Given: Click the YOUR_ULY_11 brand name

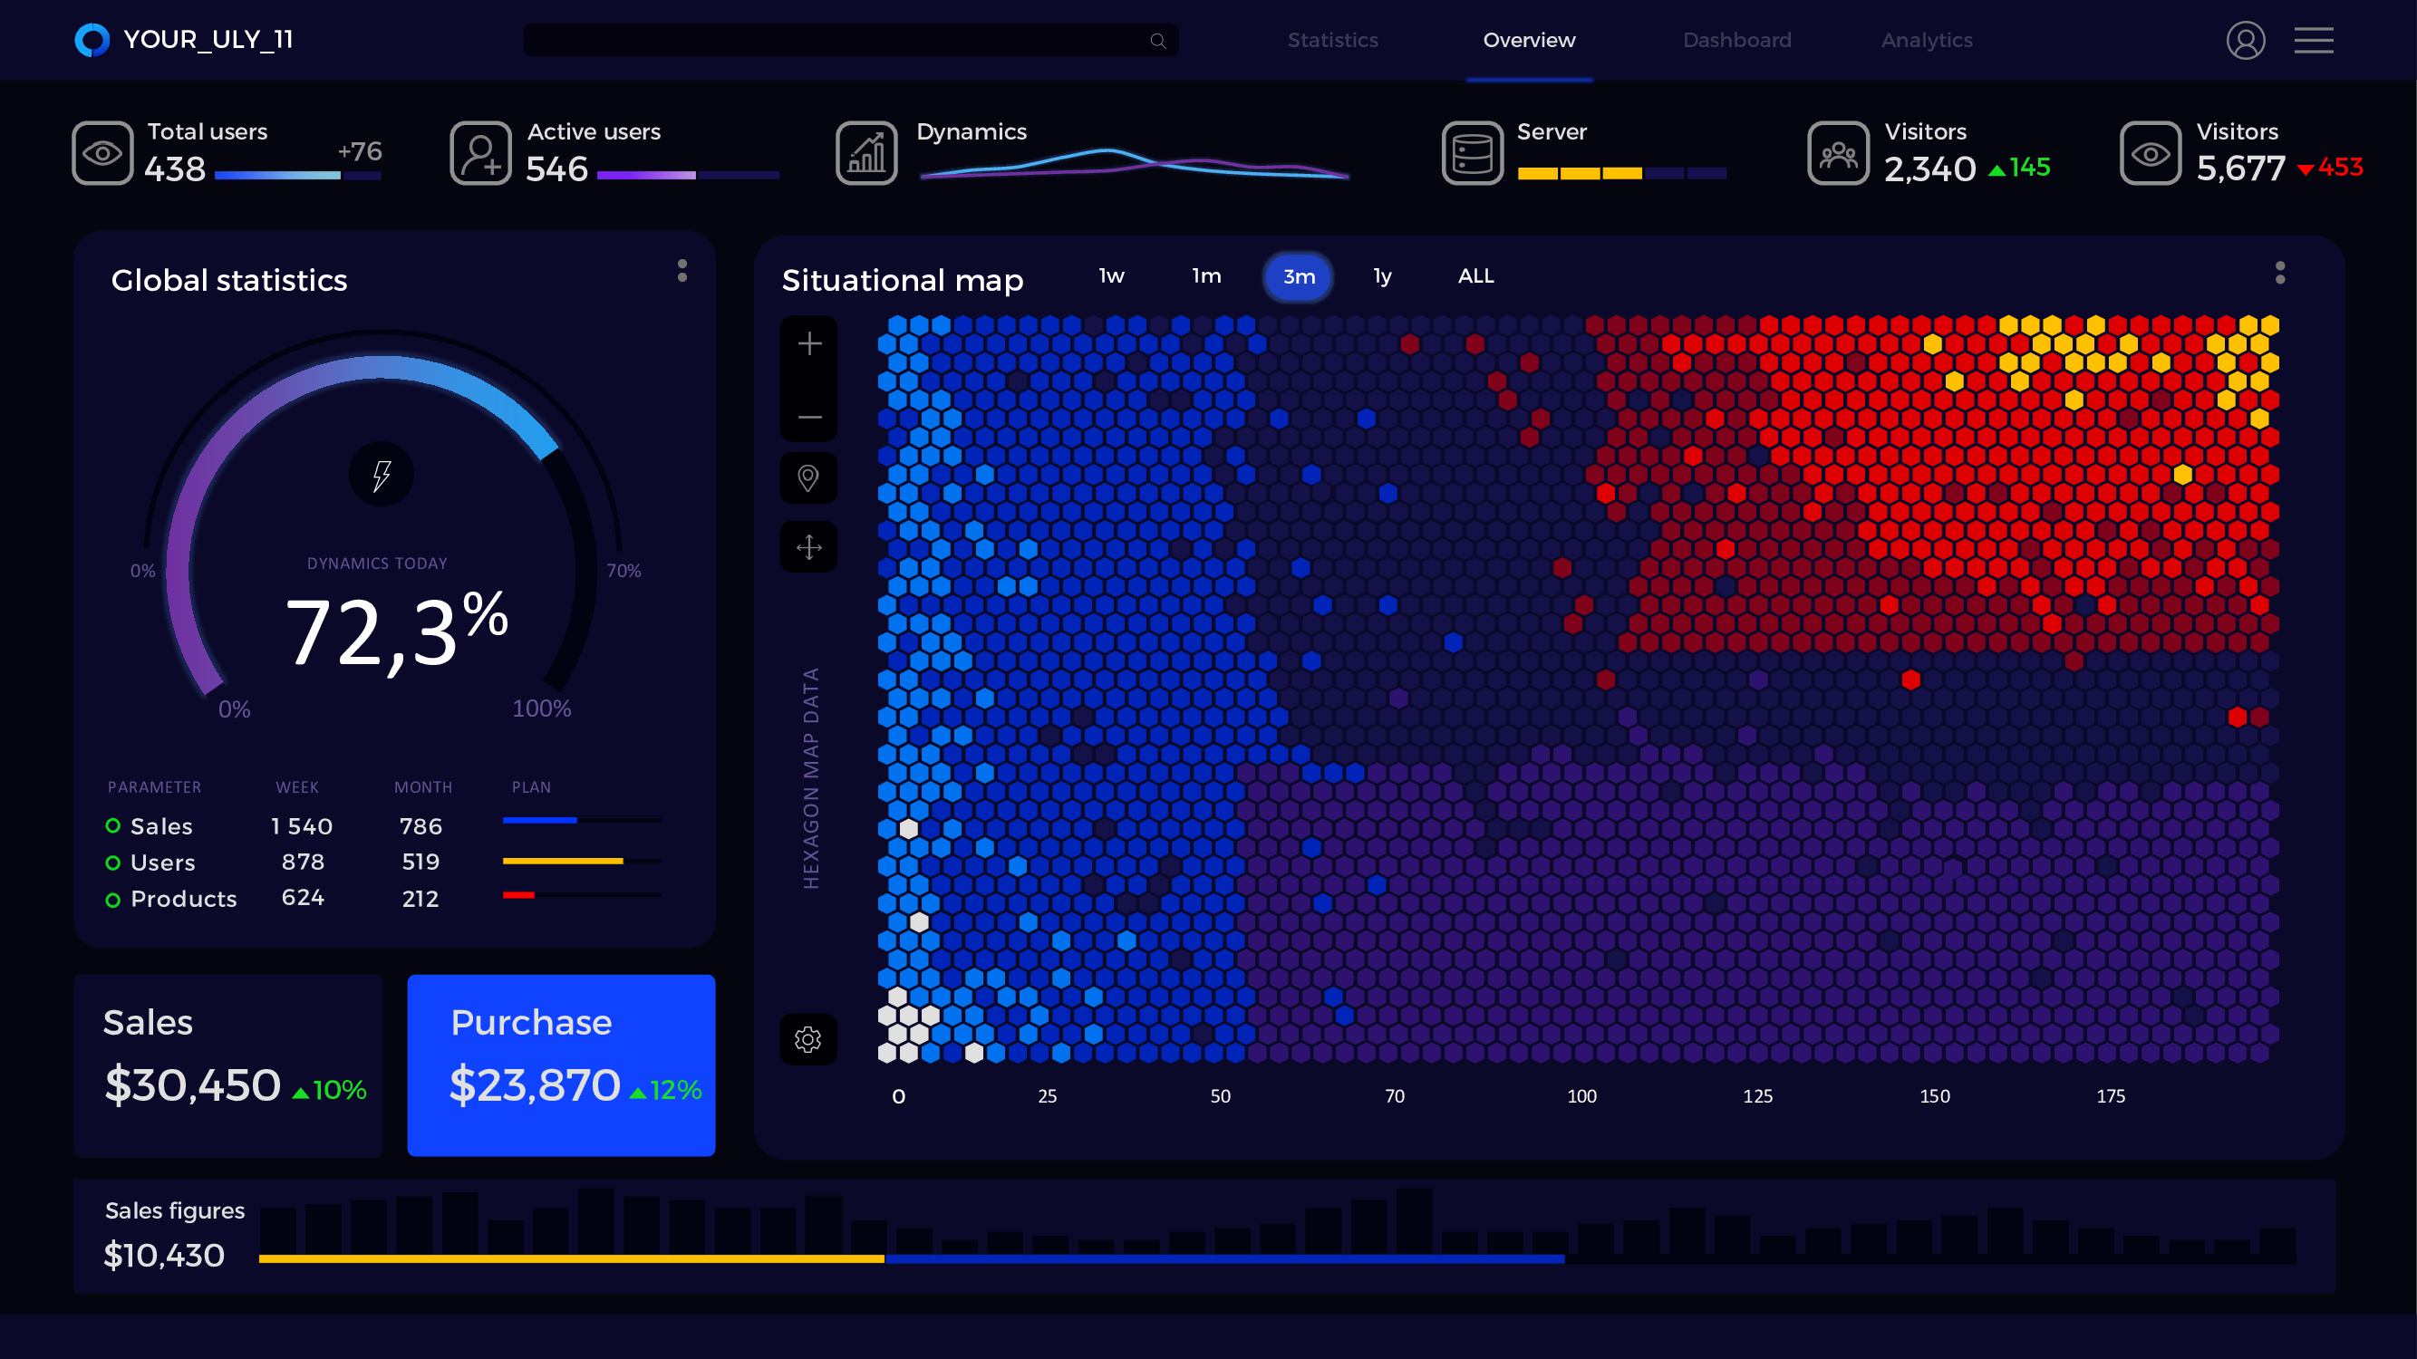Looking at the screenshot, I should [x=208, y=39].
